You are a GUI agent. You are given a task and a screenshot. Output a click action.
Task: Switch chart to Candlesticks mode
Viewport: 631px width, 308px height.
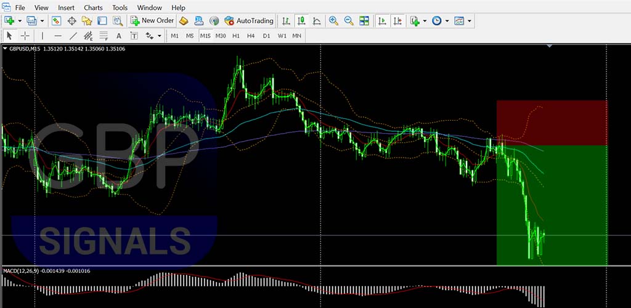pos(301,20)
